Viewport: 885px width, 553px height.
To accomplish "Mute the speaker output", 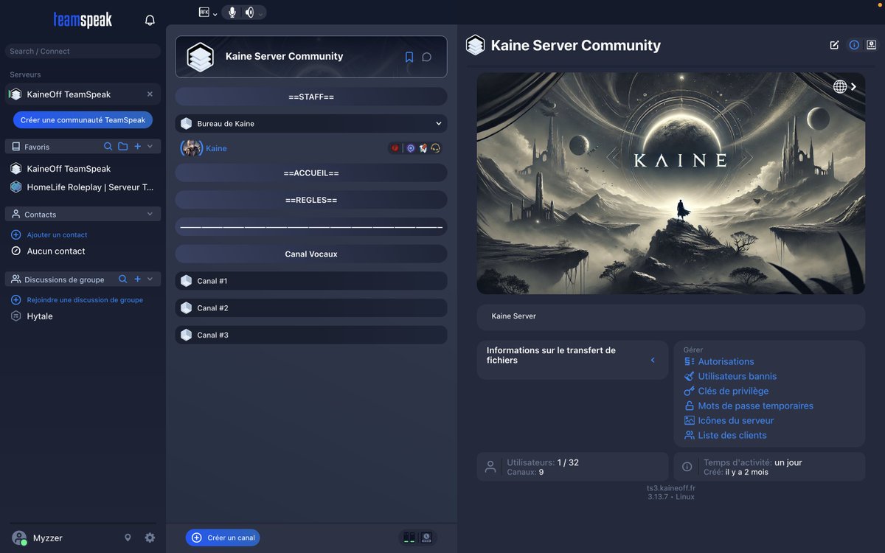I will click(x=249, y=12).
